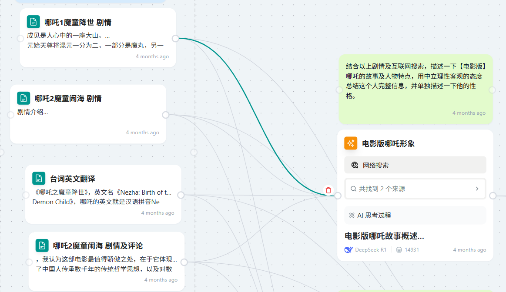Viewport: 506px width, 292px height.
Task: Select the 哪吒1魔童降世 剧情 card title
Action: 78,22
